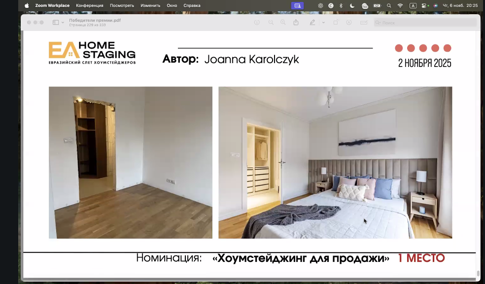Click the date 2 НОЯБРЯ 2025
The width and height of the screenshot is (485, 284).
pos(425,63)
